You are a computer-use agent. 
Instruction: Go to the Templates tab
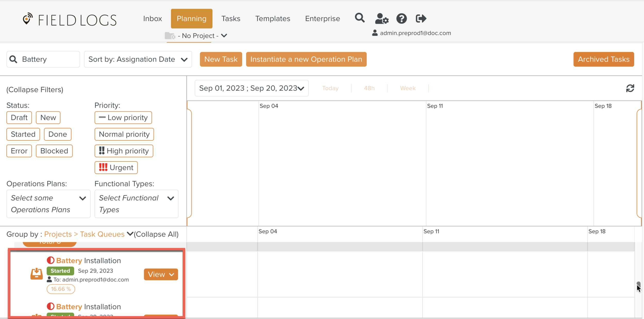[x=273, y=19]
